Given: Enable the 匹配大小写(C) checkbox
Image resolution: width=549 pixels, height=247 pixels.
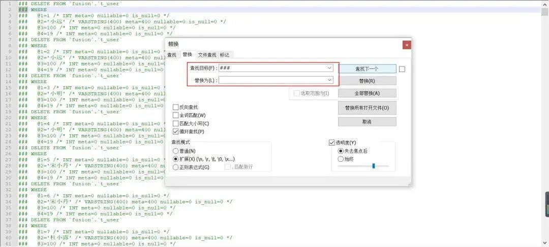Looking at the screenshot, I should point(176,124).
